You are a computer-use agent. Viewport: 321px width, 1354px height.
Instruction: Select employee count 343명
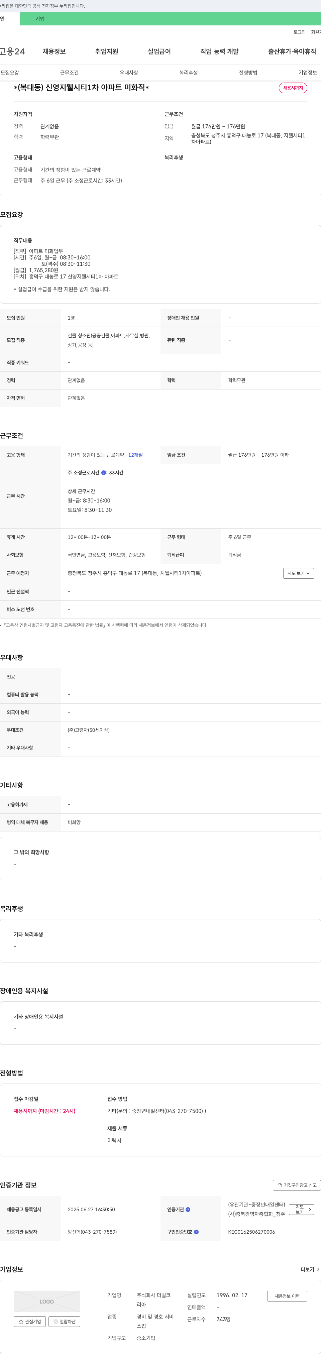[x=223, y=1319]
